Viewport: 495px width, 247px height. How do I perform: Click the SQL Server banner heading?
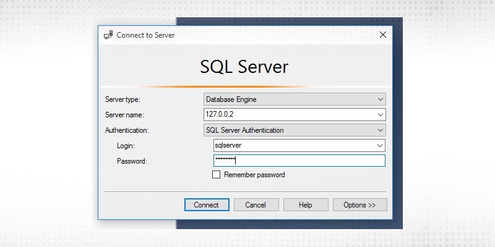click(x=244, y=67)
